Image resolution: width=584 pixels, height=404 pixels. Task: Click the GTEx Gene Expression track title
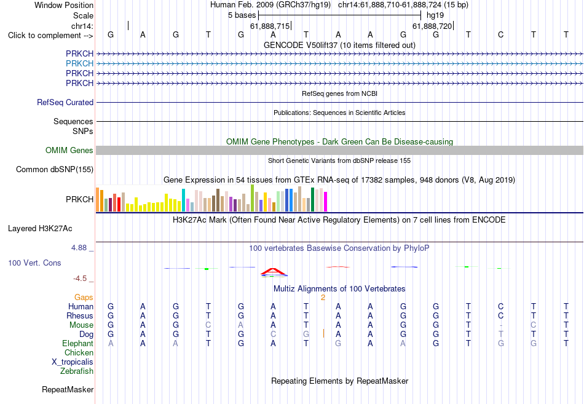(339, 180)
